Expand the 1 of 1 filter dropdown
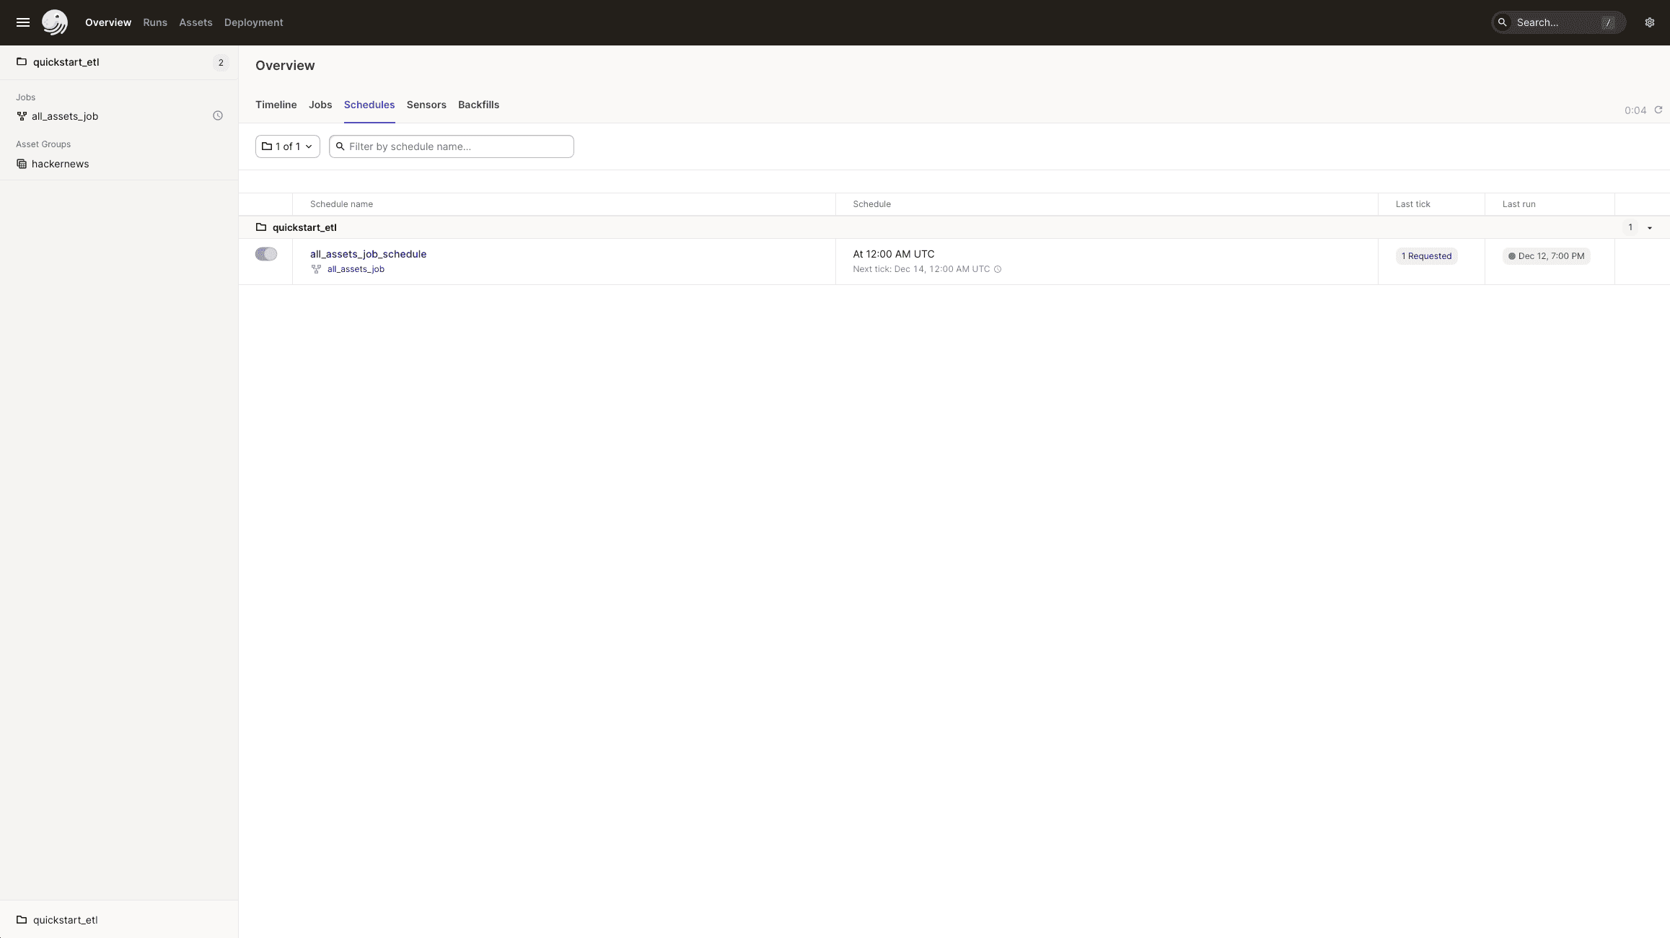The width and height of the screenshot is (1670, 938). (286, 146)
